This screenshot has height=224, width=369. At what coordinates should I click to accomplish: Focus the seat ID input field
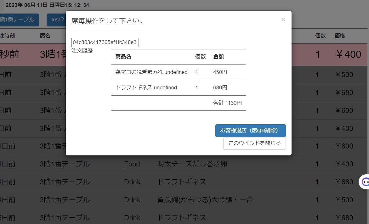point(105,42)
